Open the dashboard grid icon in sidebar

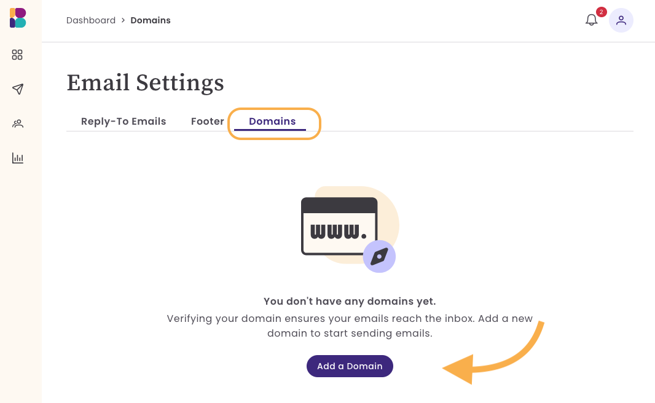[x=17, y=55]
